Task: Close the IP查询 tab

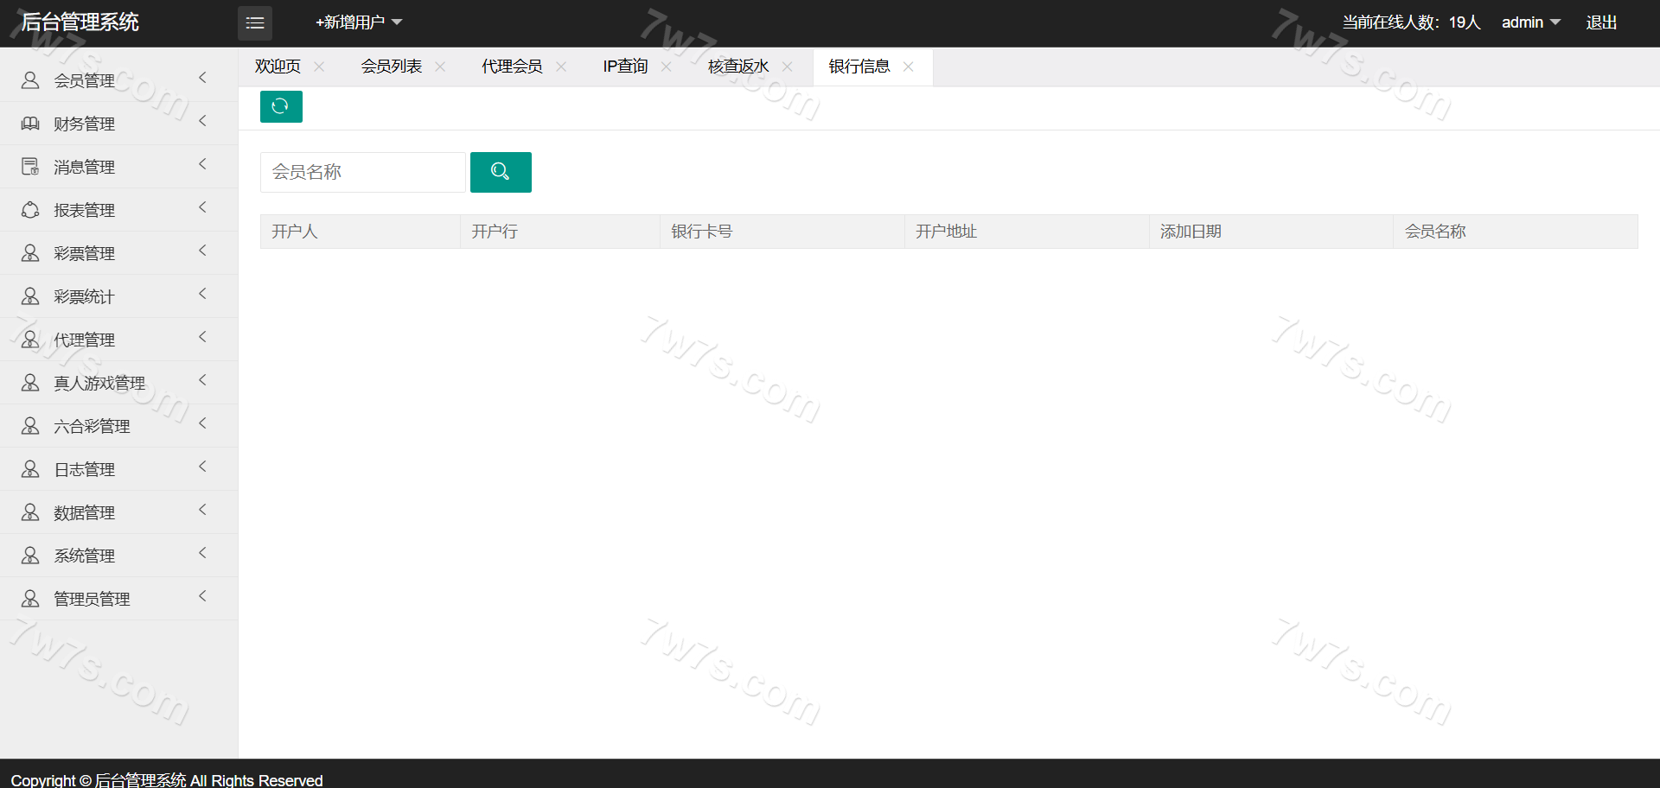Action: click(x=666, y=67)
